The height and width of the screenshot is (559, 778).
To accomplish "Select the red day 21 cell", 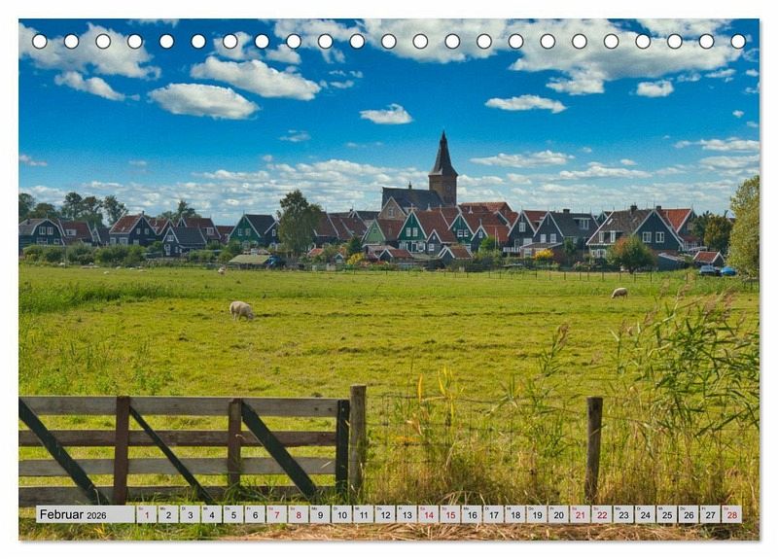I will tap(580, 514).
